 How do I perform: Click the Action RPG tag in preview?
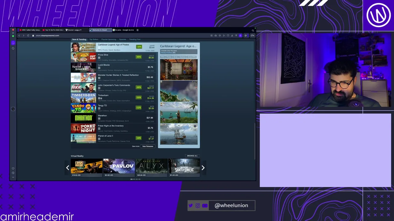click(x=192, y=57)
